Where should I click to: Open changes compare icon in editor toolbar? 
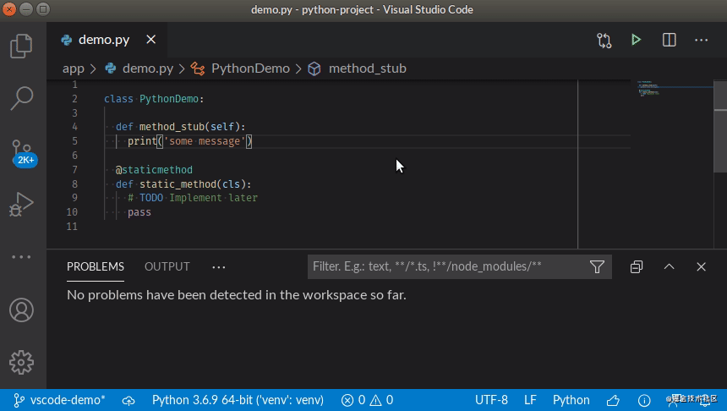pos(604,40)
